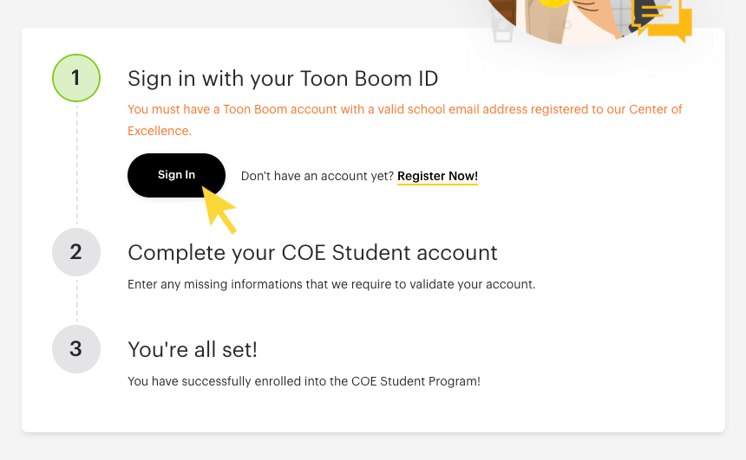Image resolution: width=746 pixels, height=460 pixels.
Task: Click the dashed line between steps 1 and 2
Action: tap(76, 165)
